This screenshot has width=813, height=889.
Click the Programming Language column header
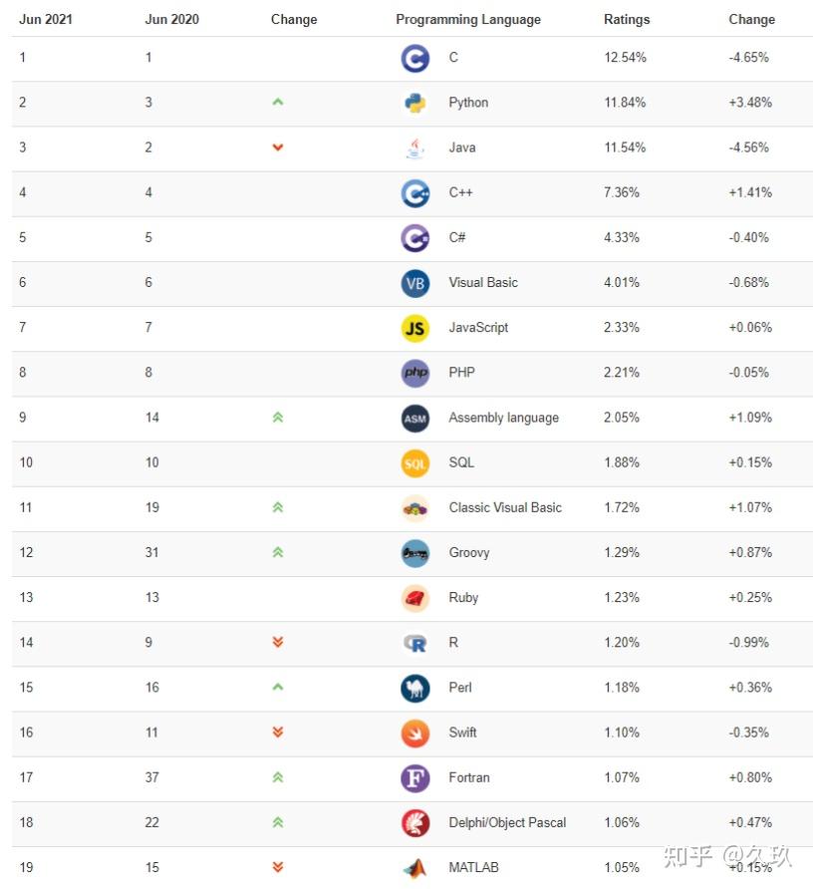468,19
